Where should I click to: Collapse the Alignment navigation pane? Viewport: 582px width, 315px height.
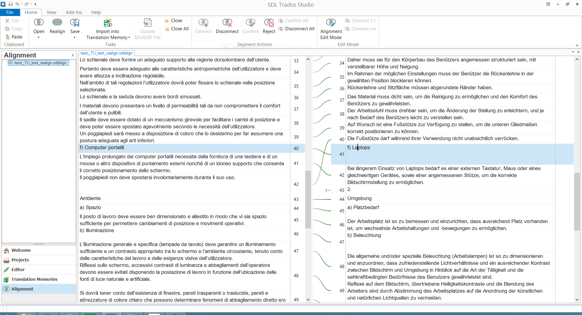coord(73,55)
